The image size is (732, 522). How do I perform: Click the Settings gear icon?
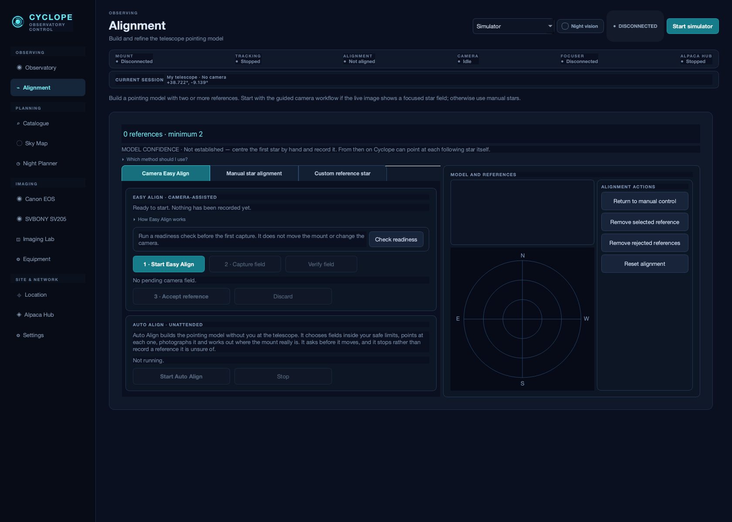coord(18,335)
